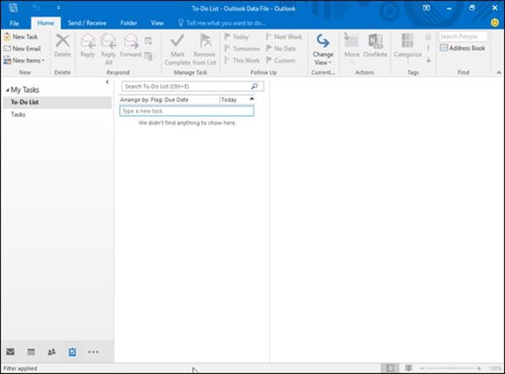Adjust the zoom slider

[x=450, y=368]
